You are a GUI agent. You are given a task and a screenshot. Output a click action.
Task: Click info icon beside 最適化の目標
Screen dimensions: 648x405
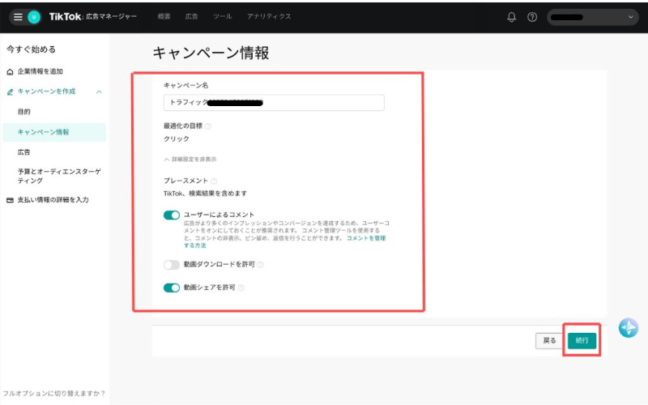click(x=208, y=126)
